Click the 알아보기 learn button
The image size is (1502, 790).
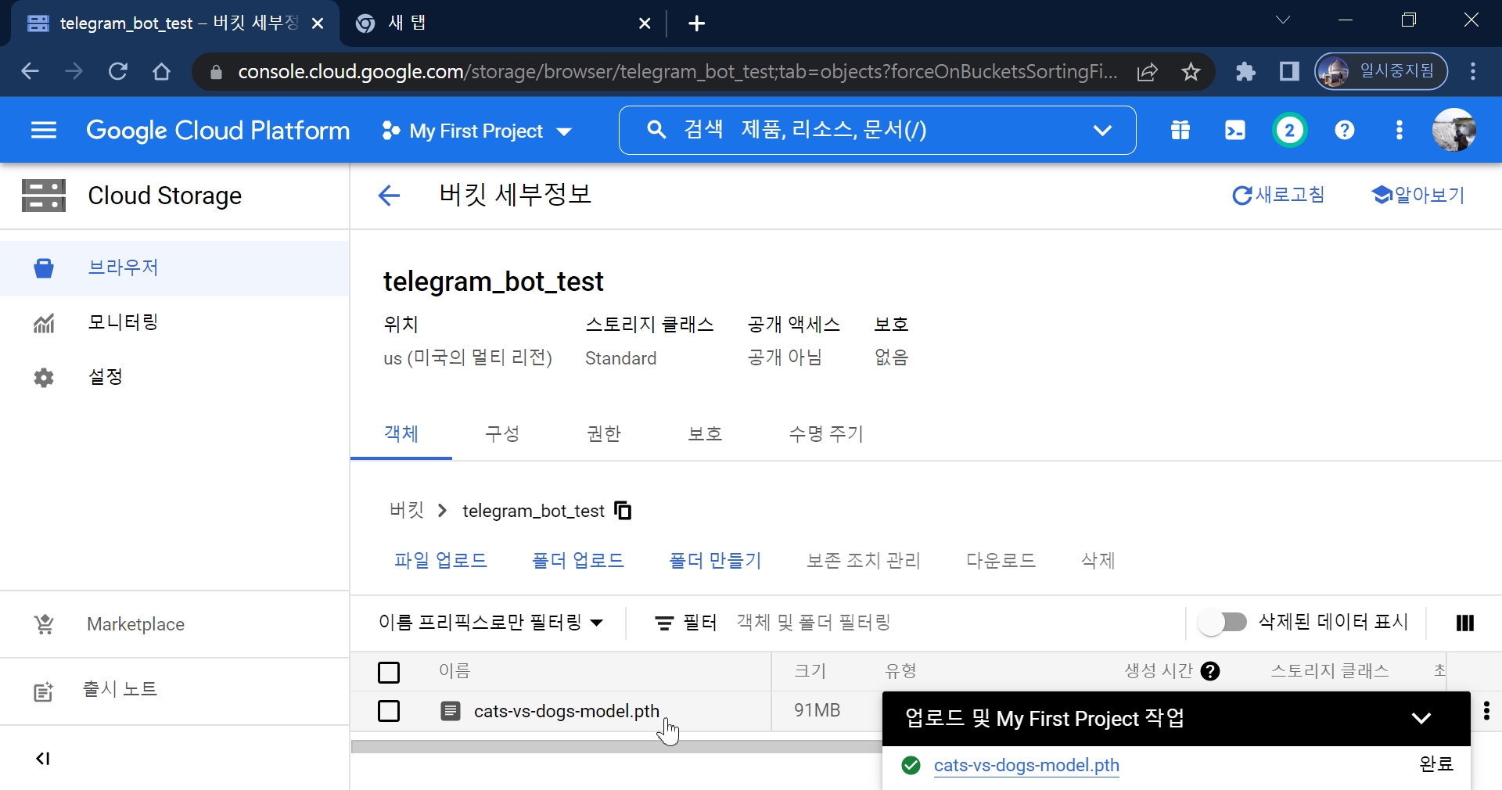[x=1418, y=196]
